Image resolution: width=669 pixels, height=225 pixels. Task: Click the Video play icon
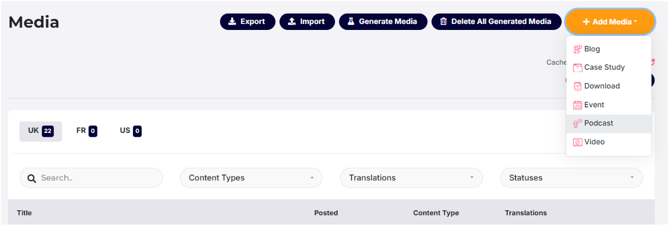(x=577, y=142)
